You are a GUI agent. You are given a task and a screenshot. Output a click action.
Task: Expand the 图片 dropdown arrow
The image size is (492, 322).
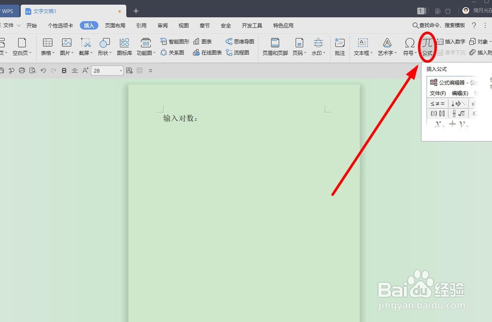(x=72, y=53)
